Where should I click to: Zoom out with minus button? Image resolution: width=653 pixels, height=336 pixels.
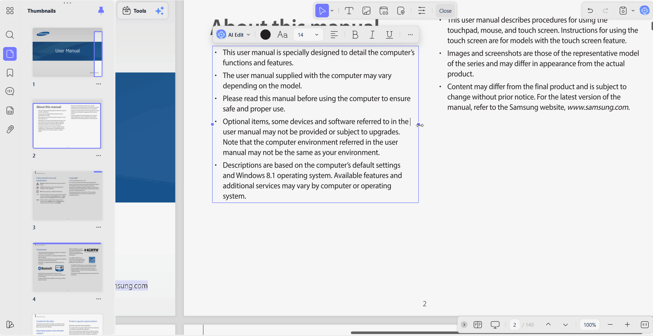tap(610, 325)
